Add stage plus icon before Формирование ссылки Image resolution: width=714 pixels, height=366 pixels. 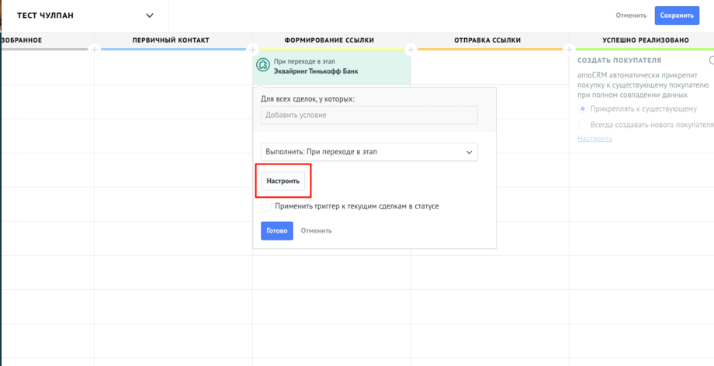point(253,49)
